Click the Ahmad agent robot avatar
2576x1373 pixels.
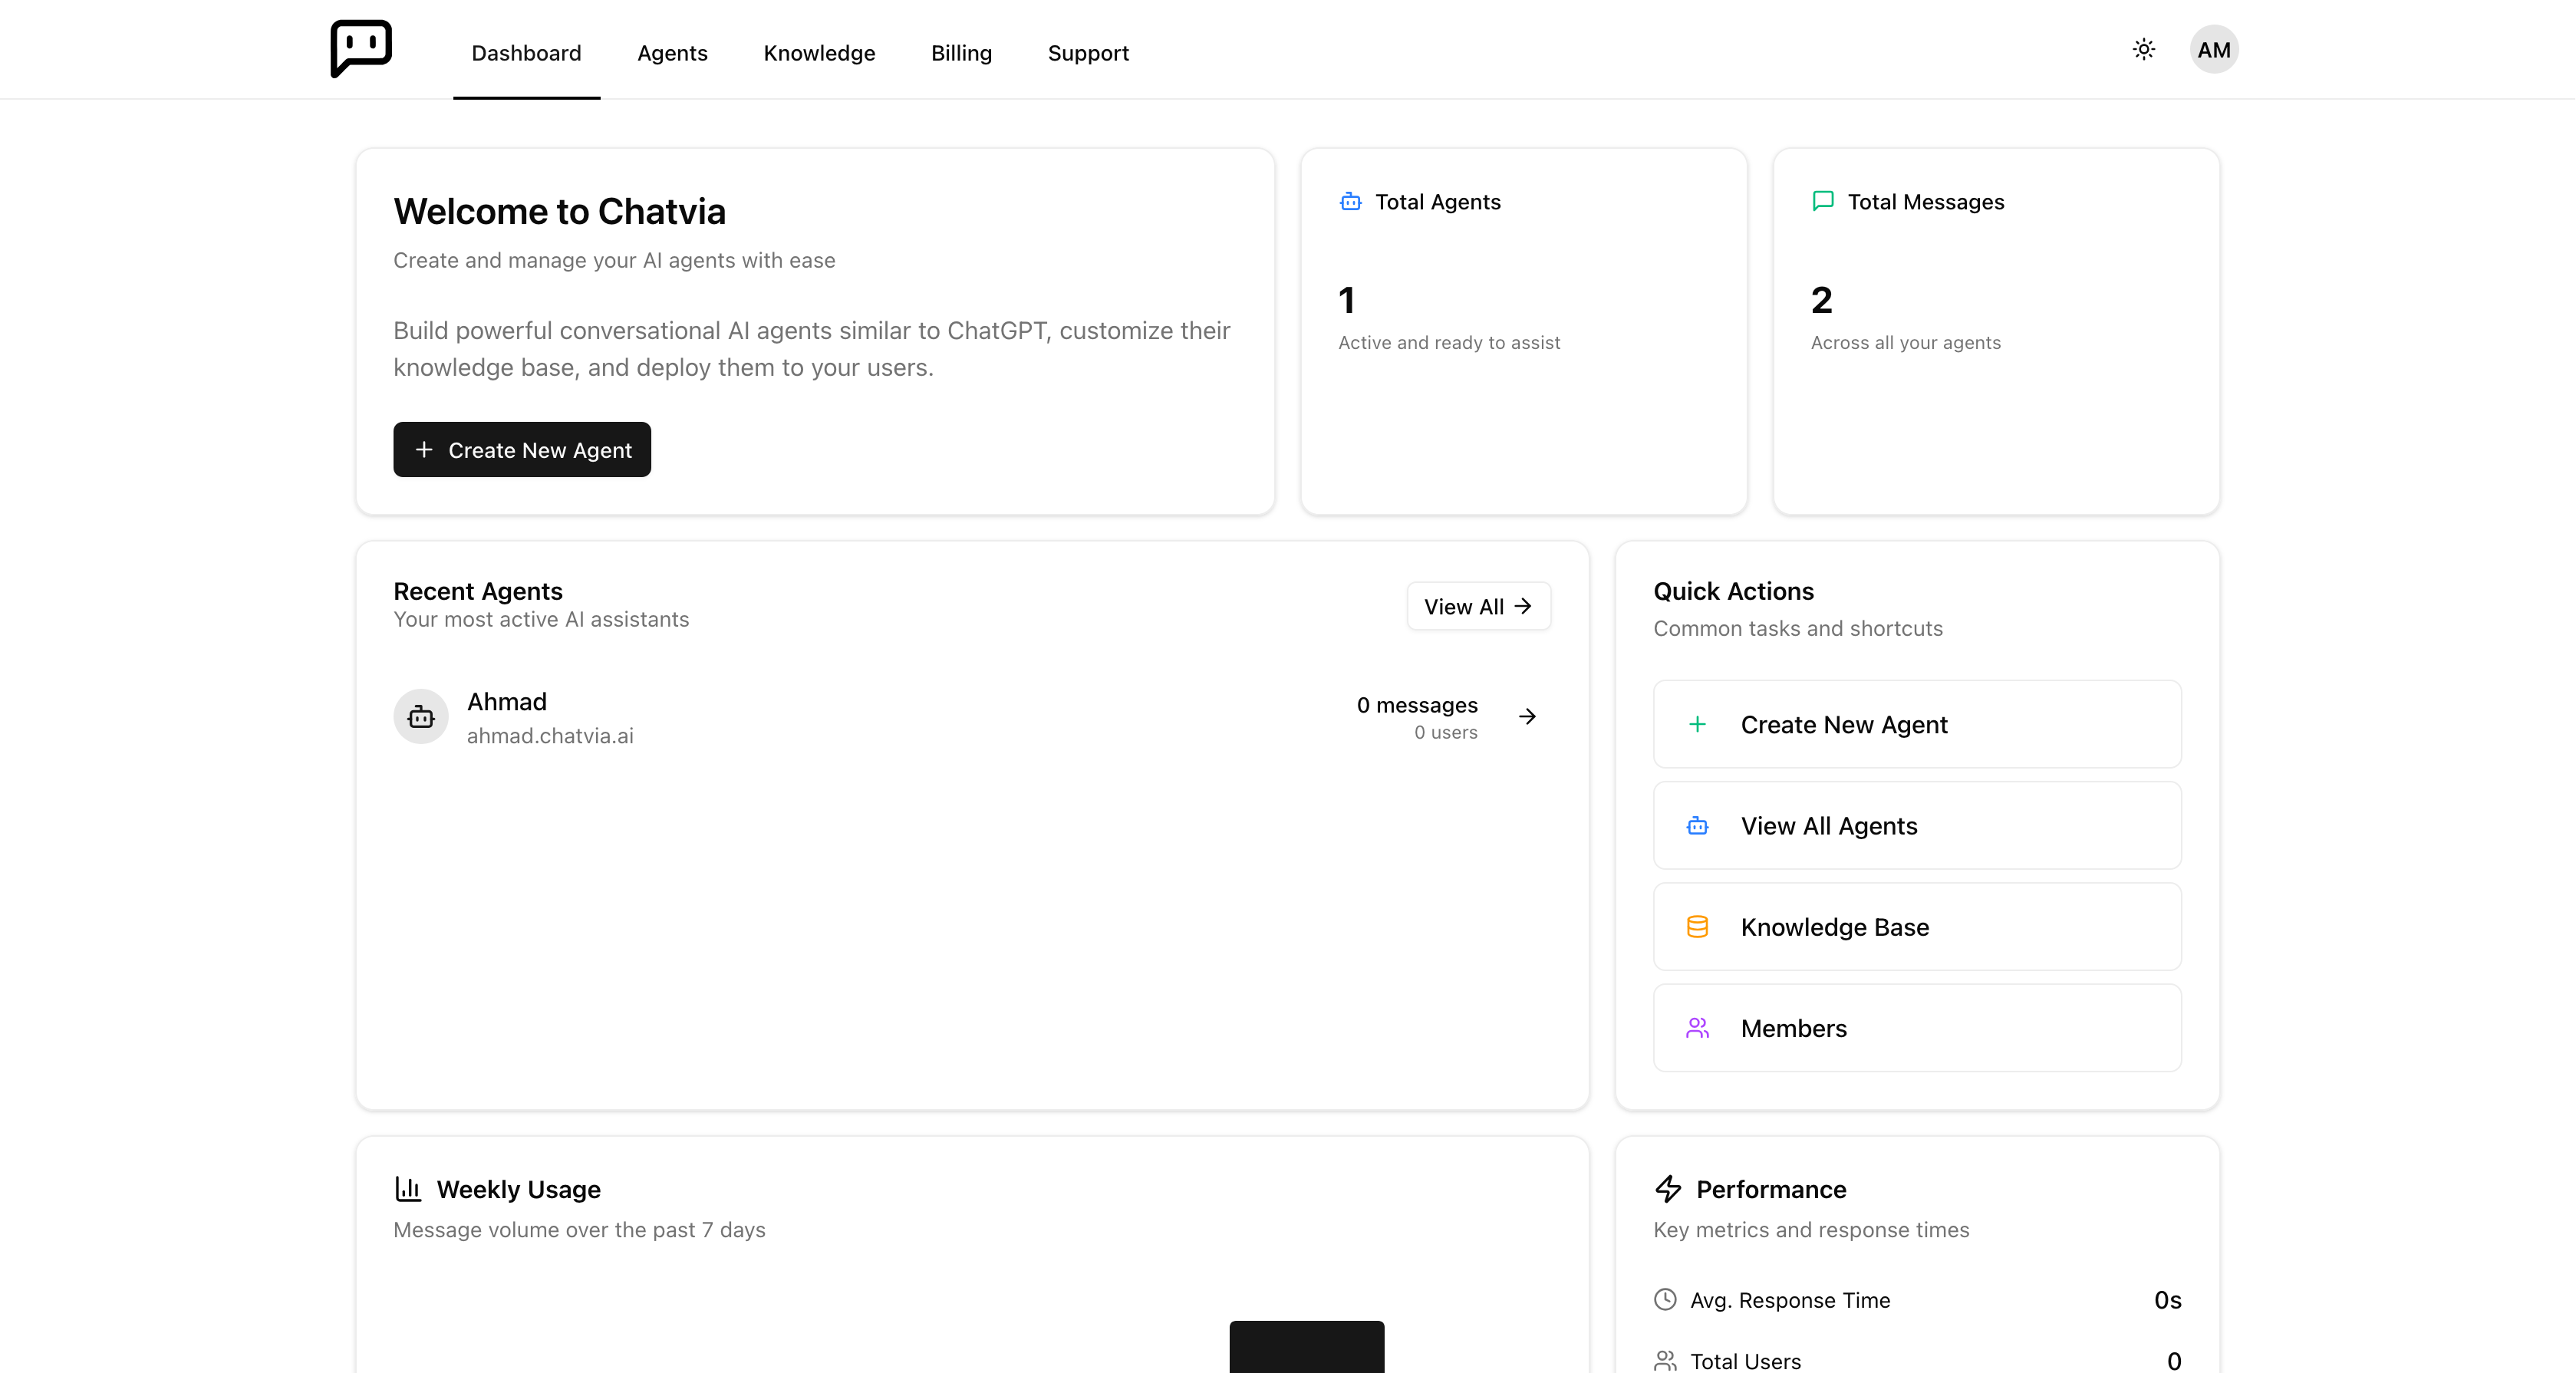pyautogui.click(x=421, y=716)
